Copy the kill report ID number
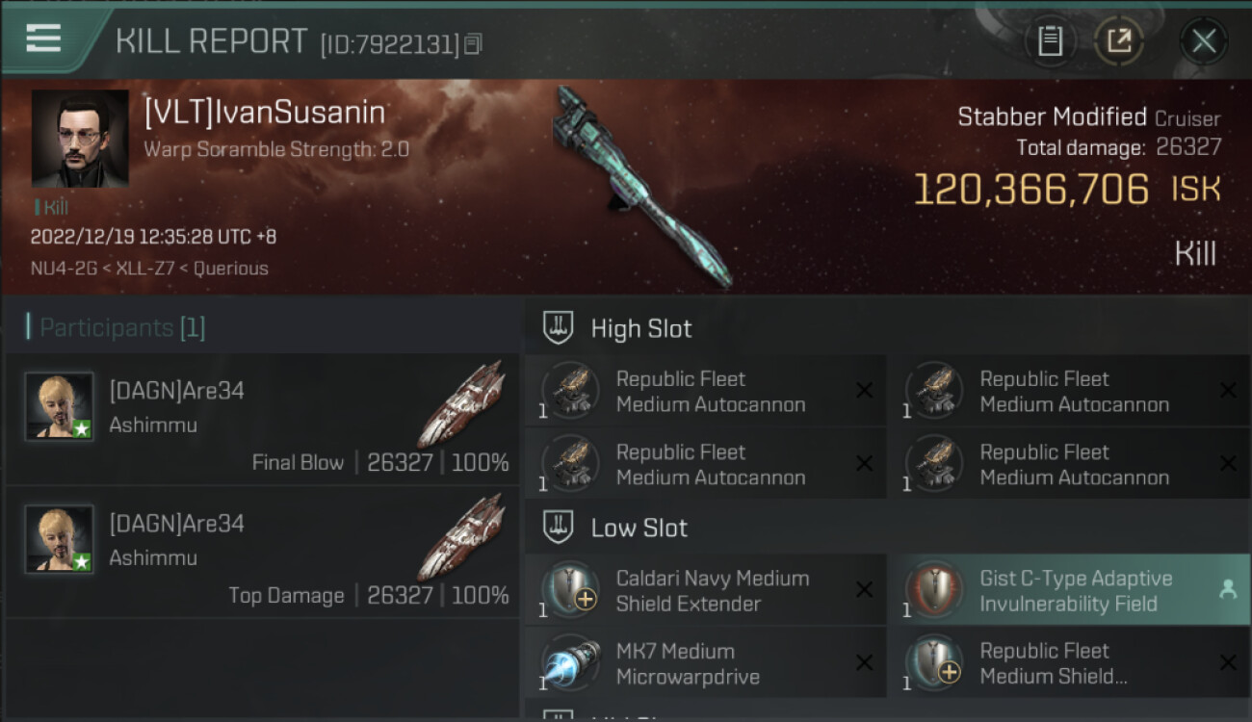Screen dimensions: 1252x722 click(472, 44)
